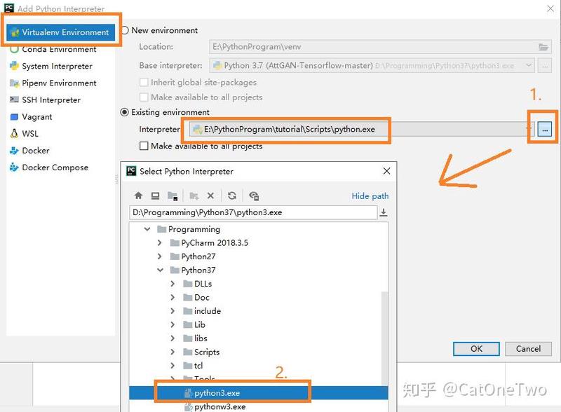
Task: Enable Make available to all projects under Existing environment
Action: click(144, 146)
